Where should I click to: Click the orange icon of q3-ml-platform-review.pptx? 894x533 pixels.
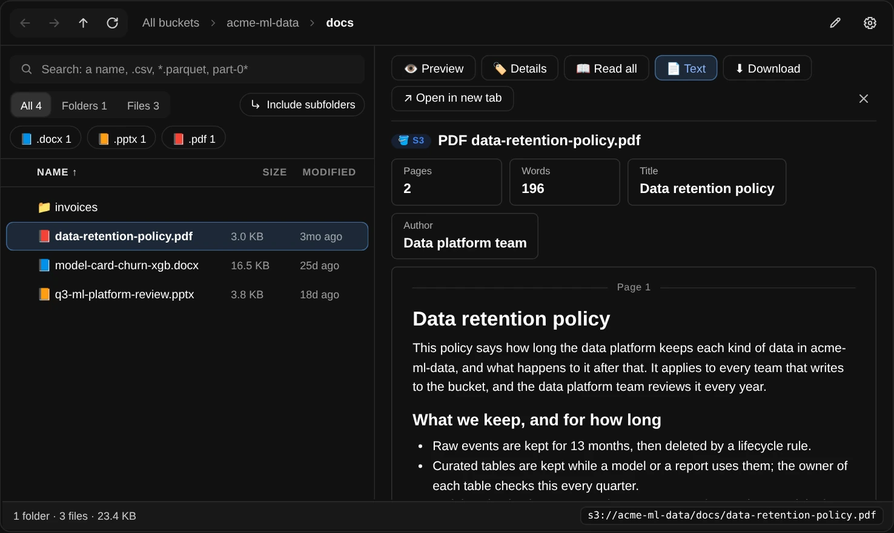click(44, 295)
